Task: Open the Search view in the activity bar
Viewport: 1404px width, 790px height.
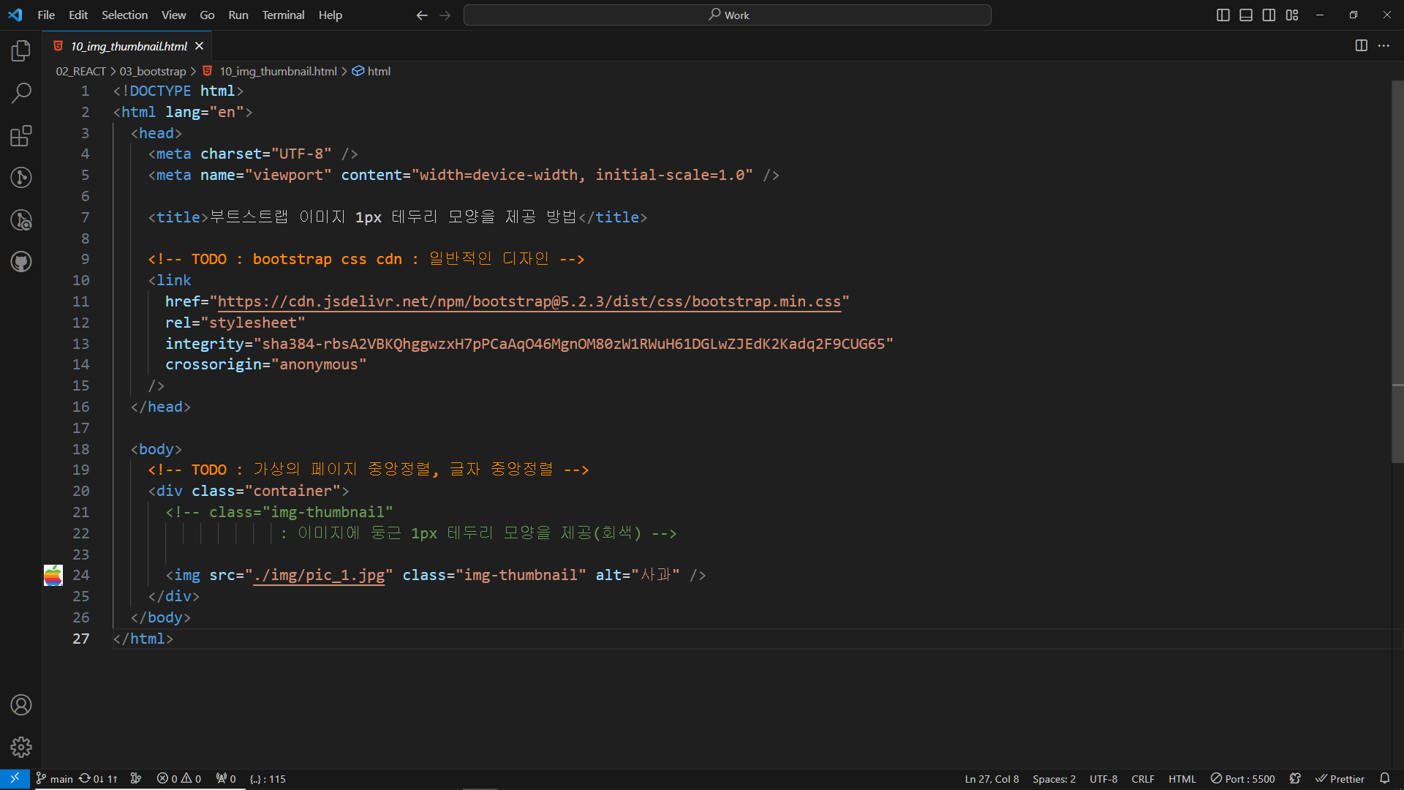Action: click(x=21, y=93)
